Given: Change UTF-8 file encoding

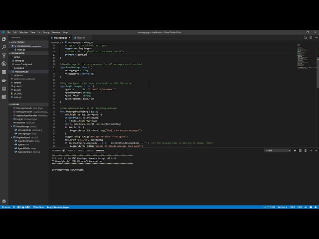Looking at the screenshot, I should pyautogui.click(x=292, y=207).
